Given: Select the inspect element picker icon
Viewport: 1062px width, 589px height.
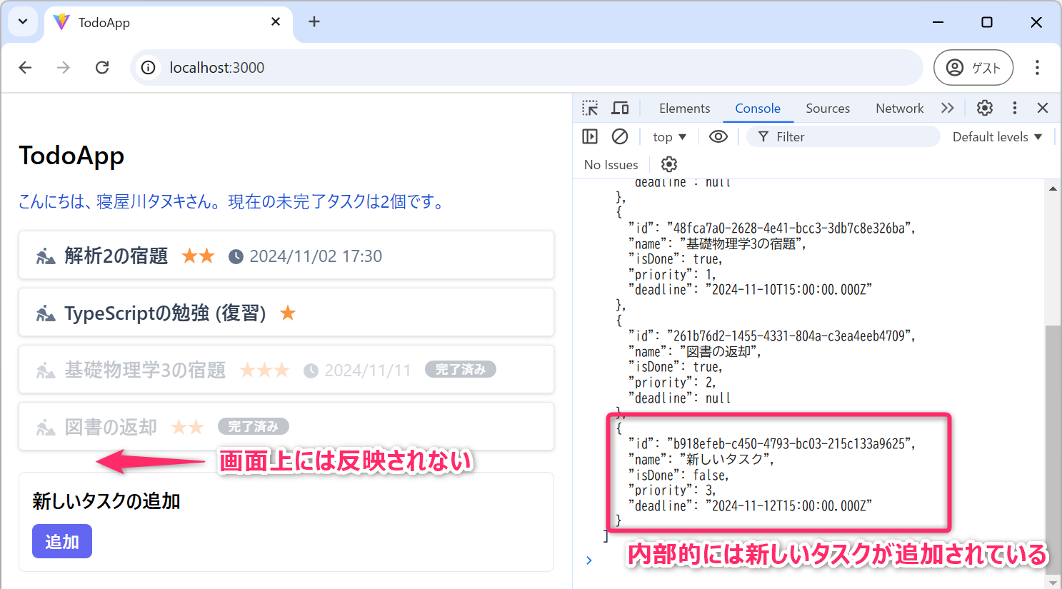Looking at the screenshot, I should point(590,108).
